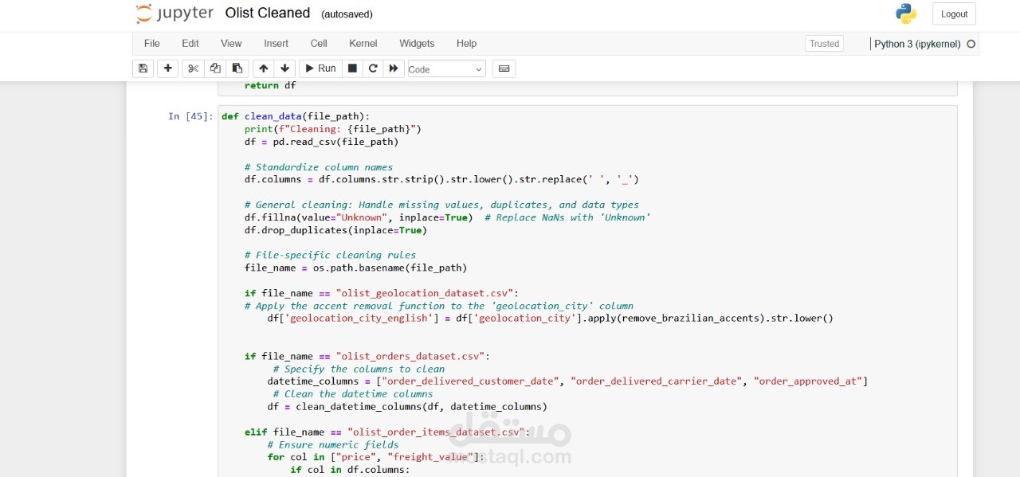This screenshot has height=477, width=1020.
Task: Open the Insert menu
Action: [277, 44]
